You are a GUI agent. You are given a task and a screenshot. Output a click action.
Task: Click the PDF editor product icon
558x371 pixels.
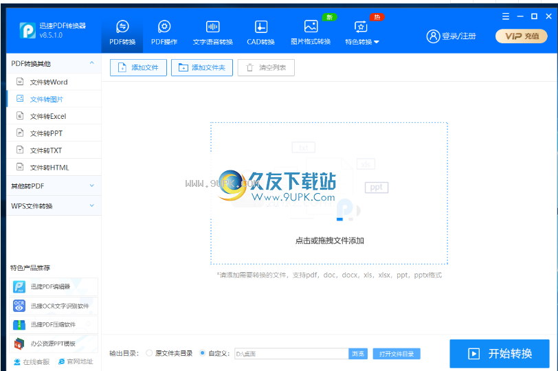[x=19, y=286]
